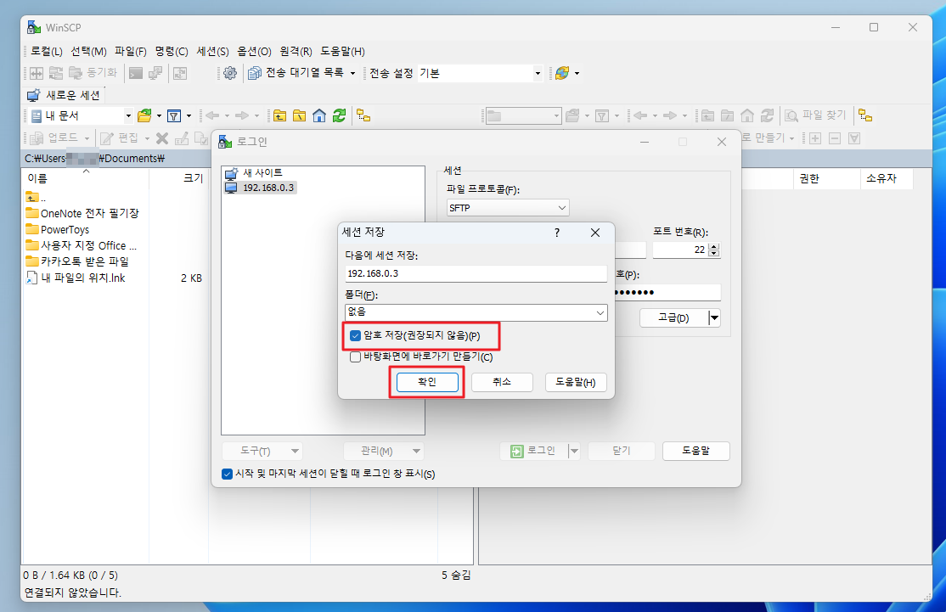The width and height of the screenshot is (946, 612).
Task: Go to parent directory with the up-folder icon
Action: (280, 115)
